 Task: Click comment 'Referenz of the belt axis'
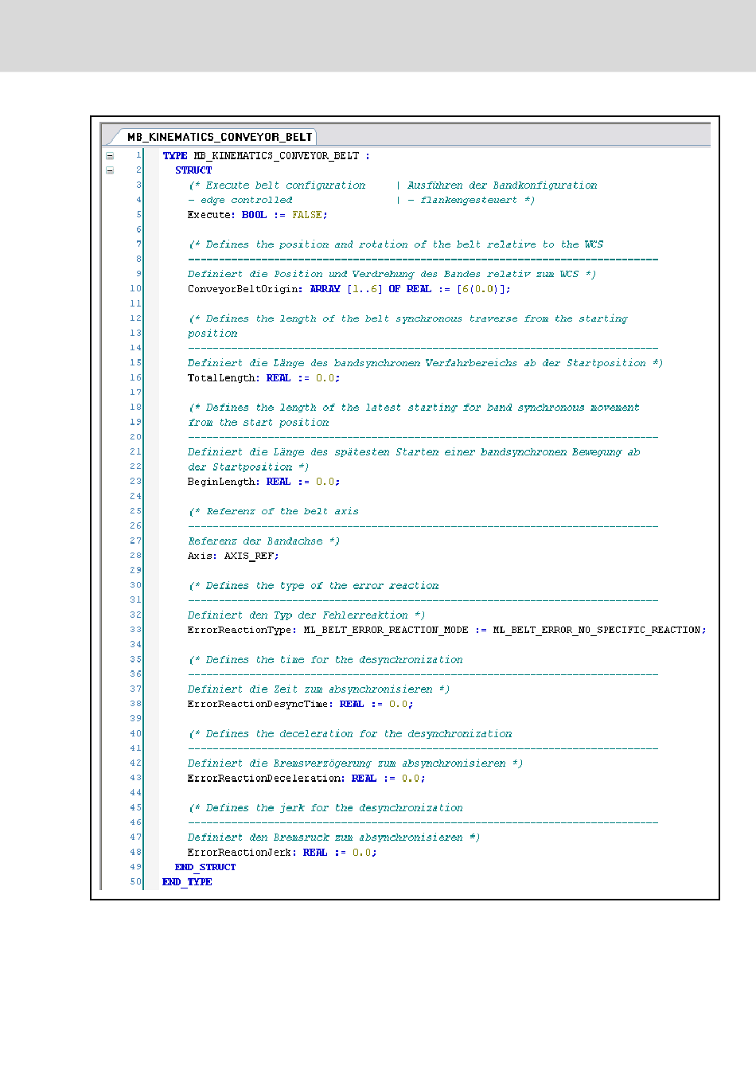point(283,511)
